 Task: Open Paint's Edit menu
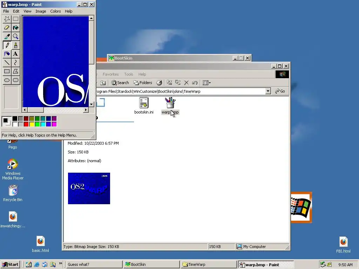coord(16,11)
